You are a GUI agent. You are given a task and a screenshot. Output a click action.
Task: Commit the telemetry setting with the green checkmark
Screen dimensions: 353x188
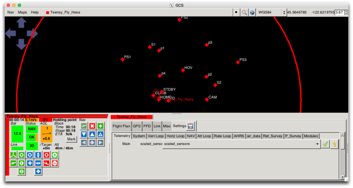[325, 144]
